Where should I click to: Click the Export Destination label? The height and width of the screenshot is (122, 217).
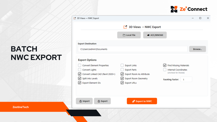[x=87, y=44]
